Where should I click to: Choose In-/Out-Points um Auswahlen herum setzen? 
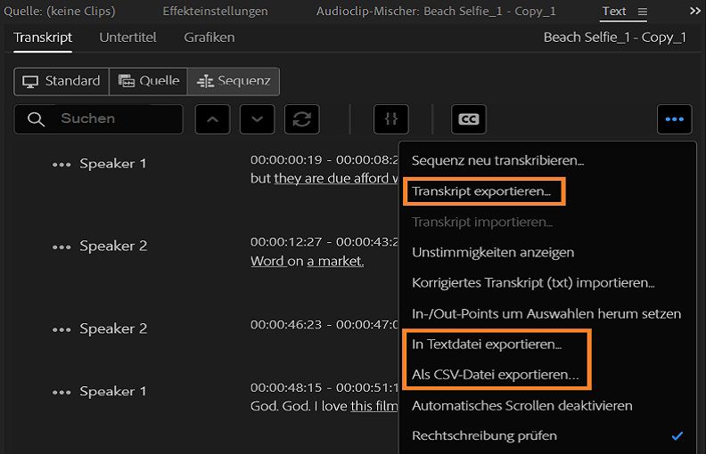point(547,313)
